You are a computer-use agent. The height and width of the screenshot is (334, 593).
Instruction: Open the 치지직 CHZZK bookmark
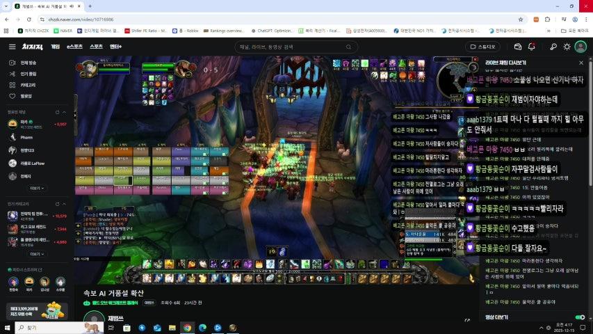point(33,31)
